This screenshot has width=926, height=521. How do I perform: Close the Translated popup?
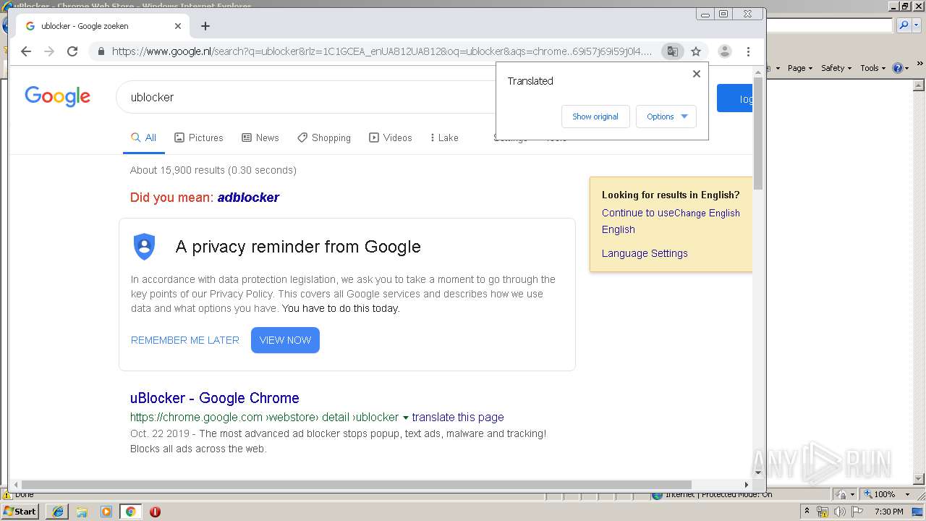pos(697,74)
